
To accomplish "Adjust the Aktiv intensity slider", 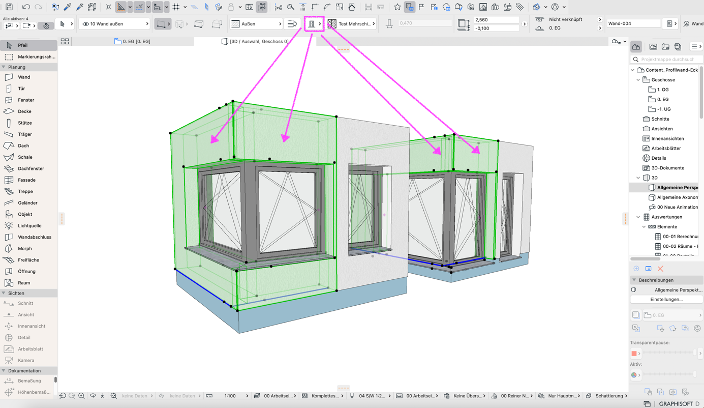I will click(670, 375).
